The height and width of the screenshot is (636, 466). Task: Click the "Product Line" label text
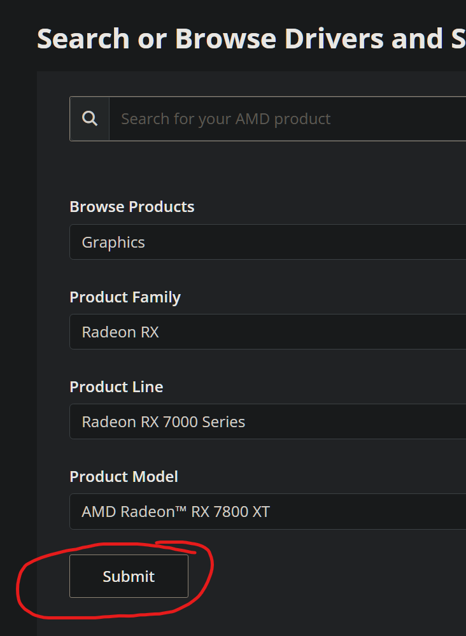[116, 387]
